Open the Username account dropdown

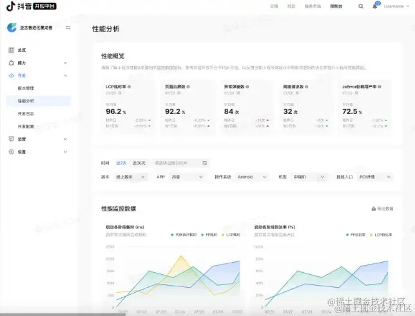click(396, 6)
